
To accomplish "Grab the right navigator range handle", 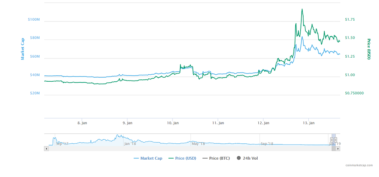I will (x=335, y=140).
